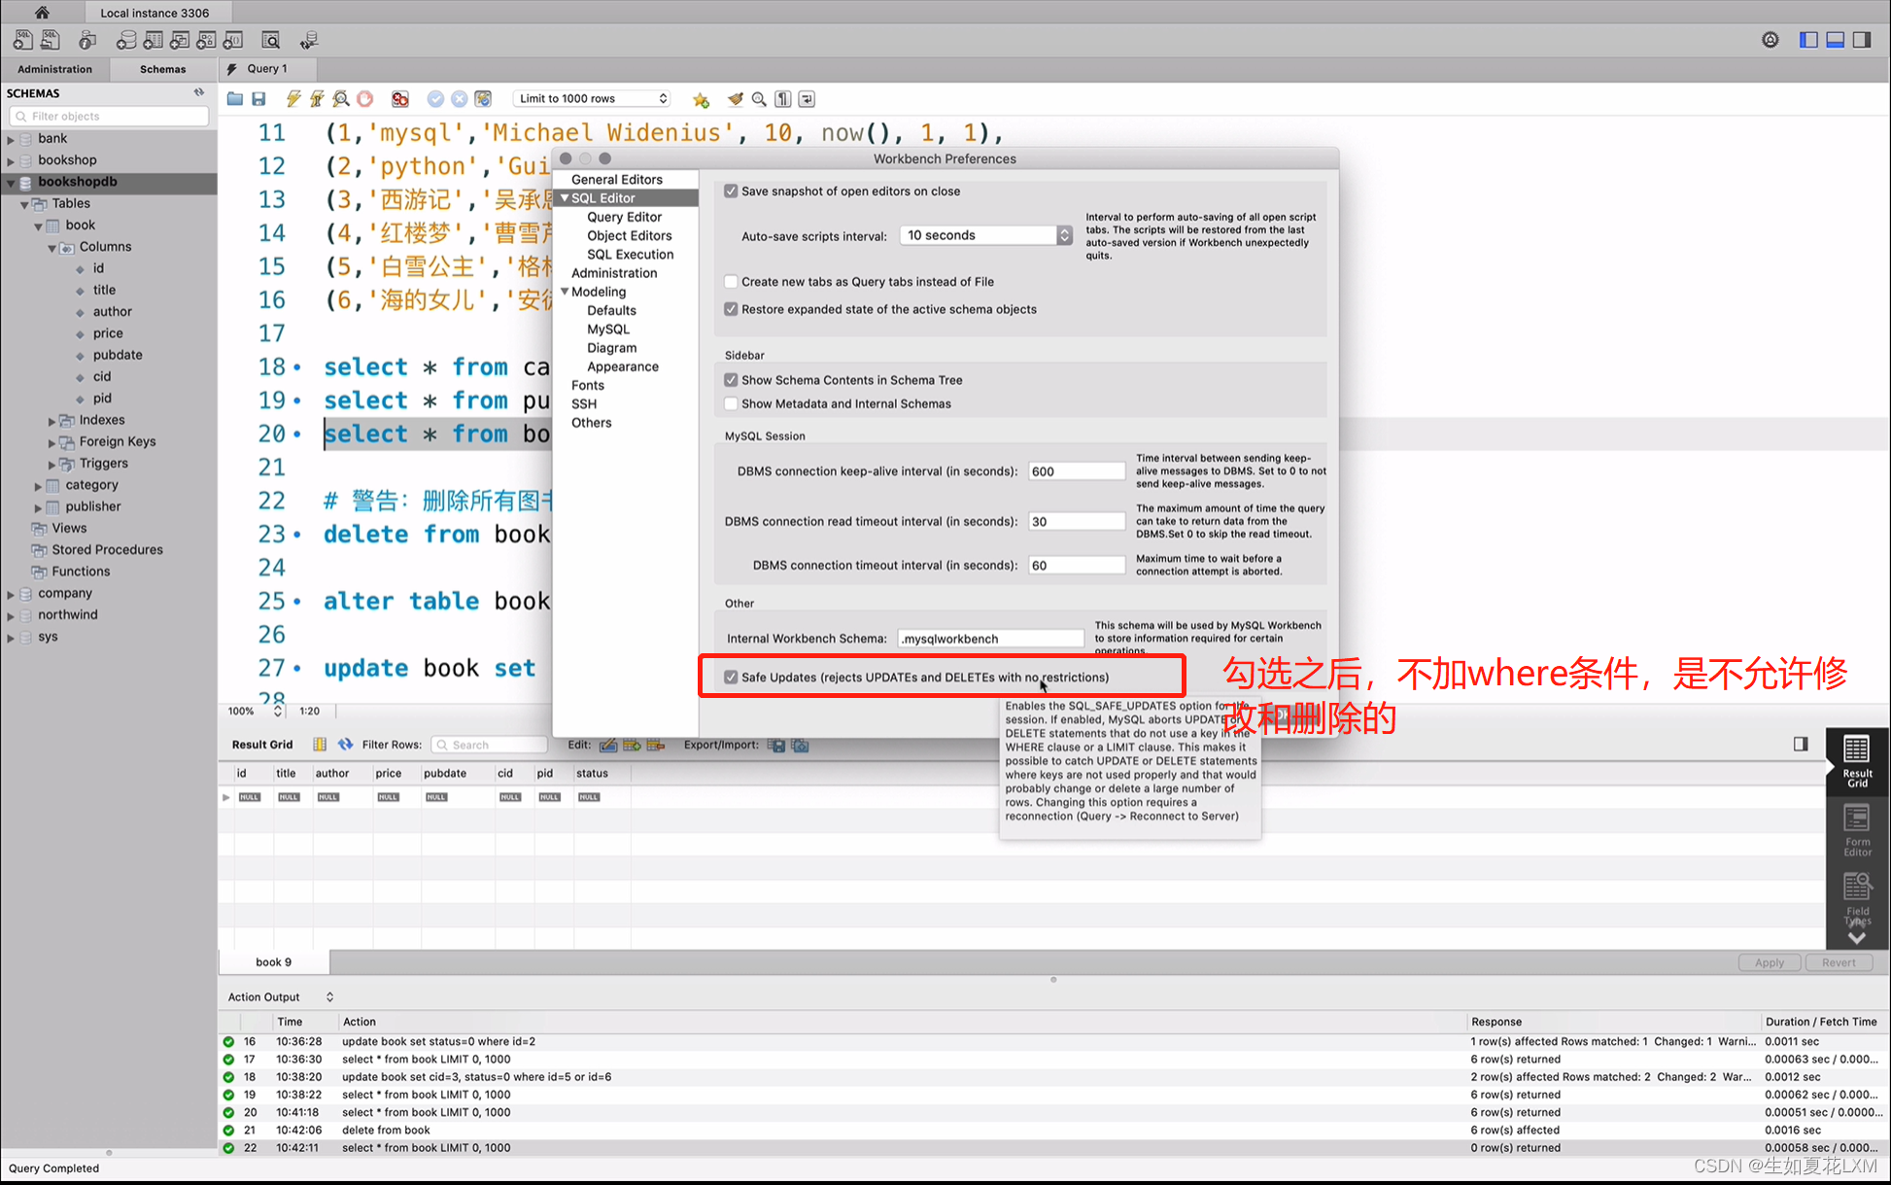Open SQL Execution preferences page

point(630,255)
